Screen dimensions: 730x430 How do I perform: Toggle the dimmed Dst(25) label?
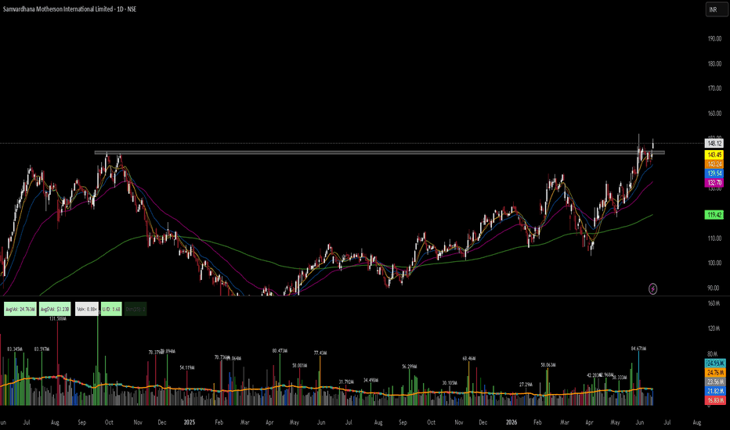[x=136, y=309]
